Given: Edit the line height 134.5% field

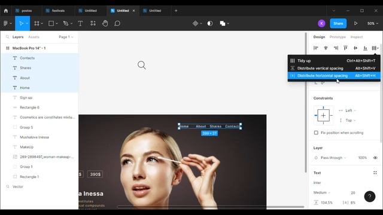Looking at the screenshot, I should [x=327, y=202].
